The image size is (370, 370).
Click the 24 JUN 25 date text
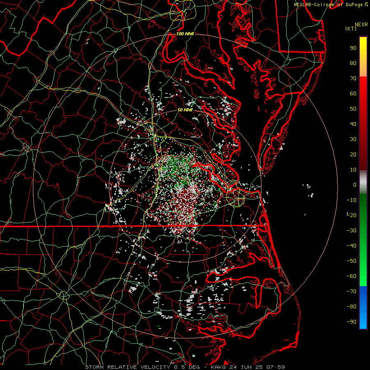pyautogui.click(x=246, y=367)
